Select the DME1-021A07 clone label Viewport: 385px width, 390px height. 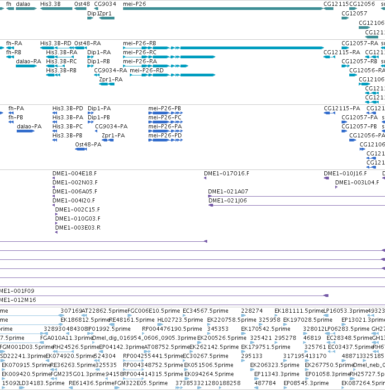click(228, 192)
